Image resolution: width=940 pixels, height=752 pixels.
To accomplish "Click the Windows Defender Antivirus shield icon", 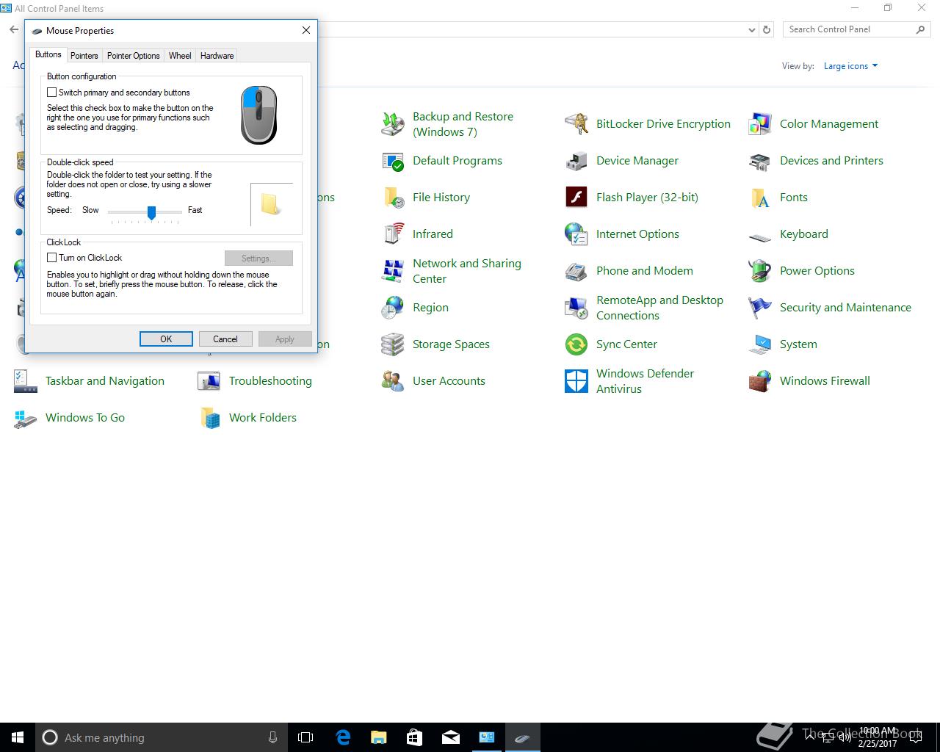I will [576, 381].
